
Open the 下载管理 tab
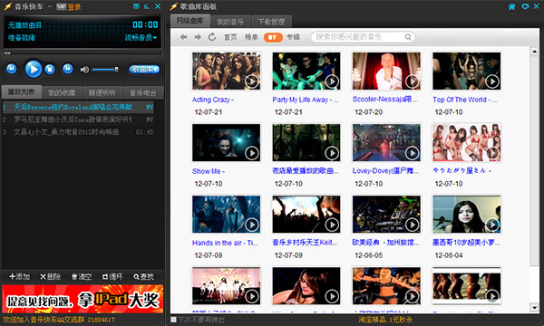(271, 22)
